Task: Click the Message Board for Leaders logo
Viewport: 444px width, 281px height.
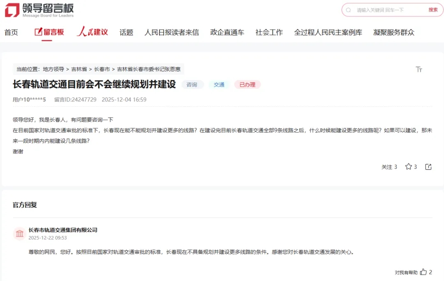Action: pos(39,10)
